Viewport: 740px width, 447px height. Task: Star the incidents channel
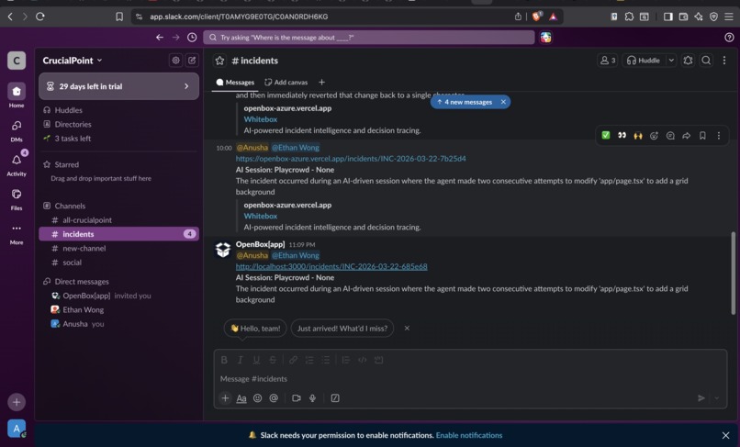click(219, 61)
